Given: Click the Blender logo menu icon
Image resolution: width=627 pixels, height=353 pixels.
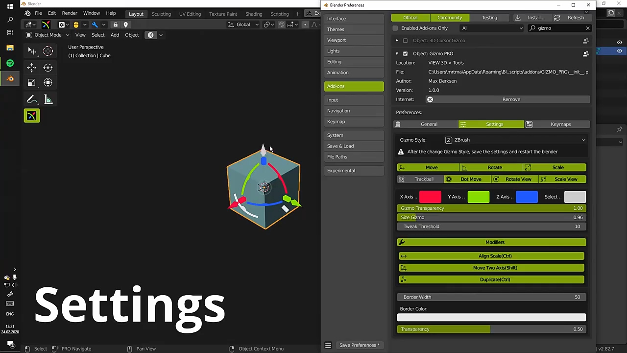Looking at the screenshot, I should click(27, 13).
